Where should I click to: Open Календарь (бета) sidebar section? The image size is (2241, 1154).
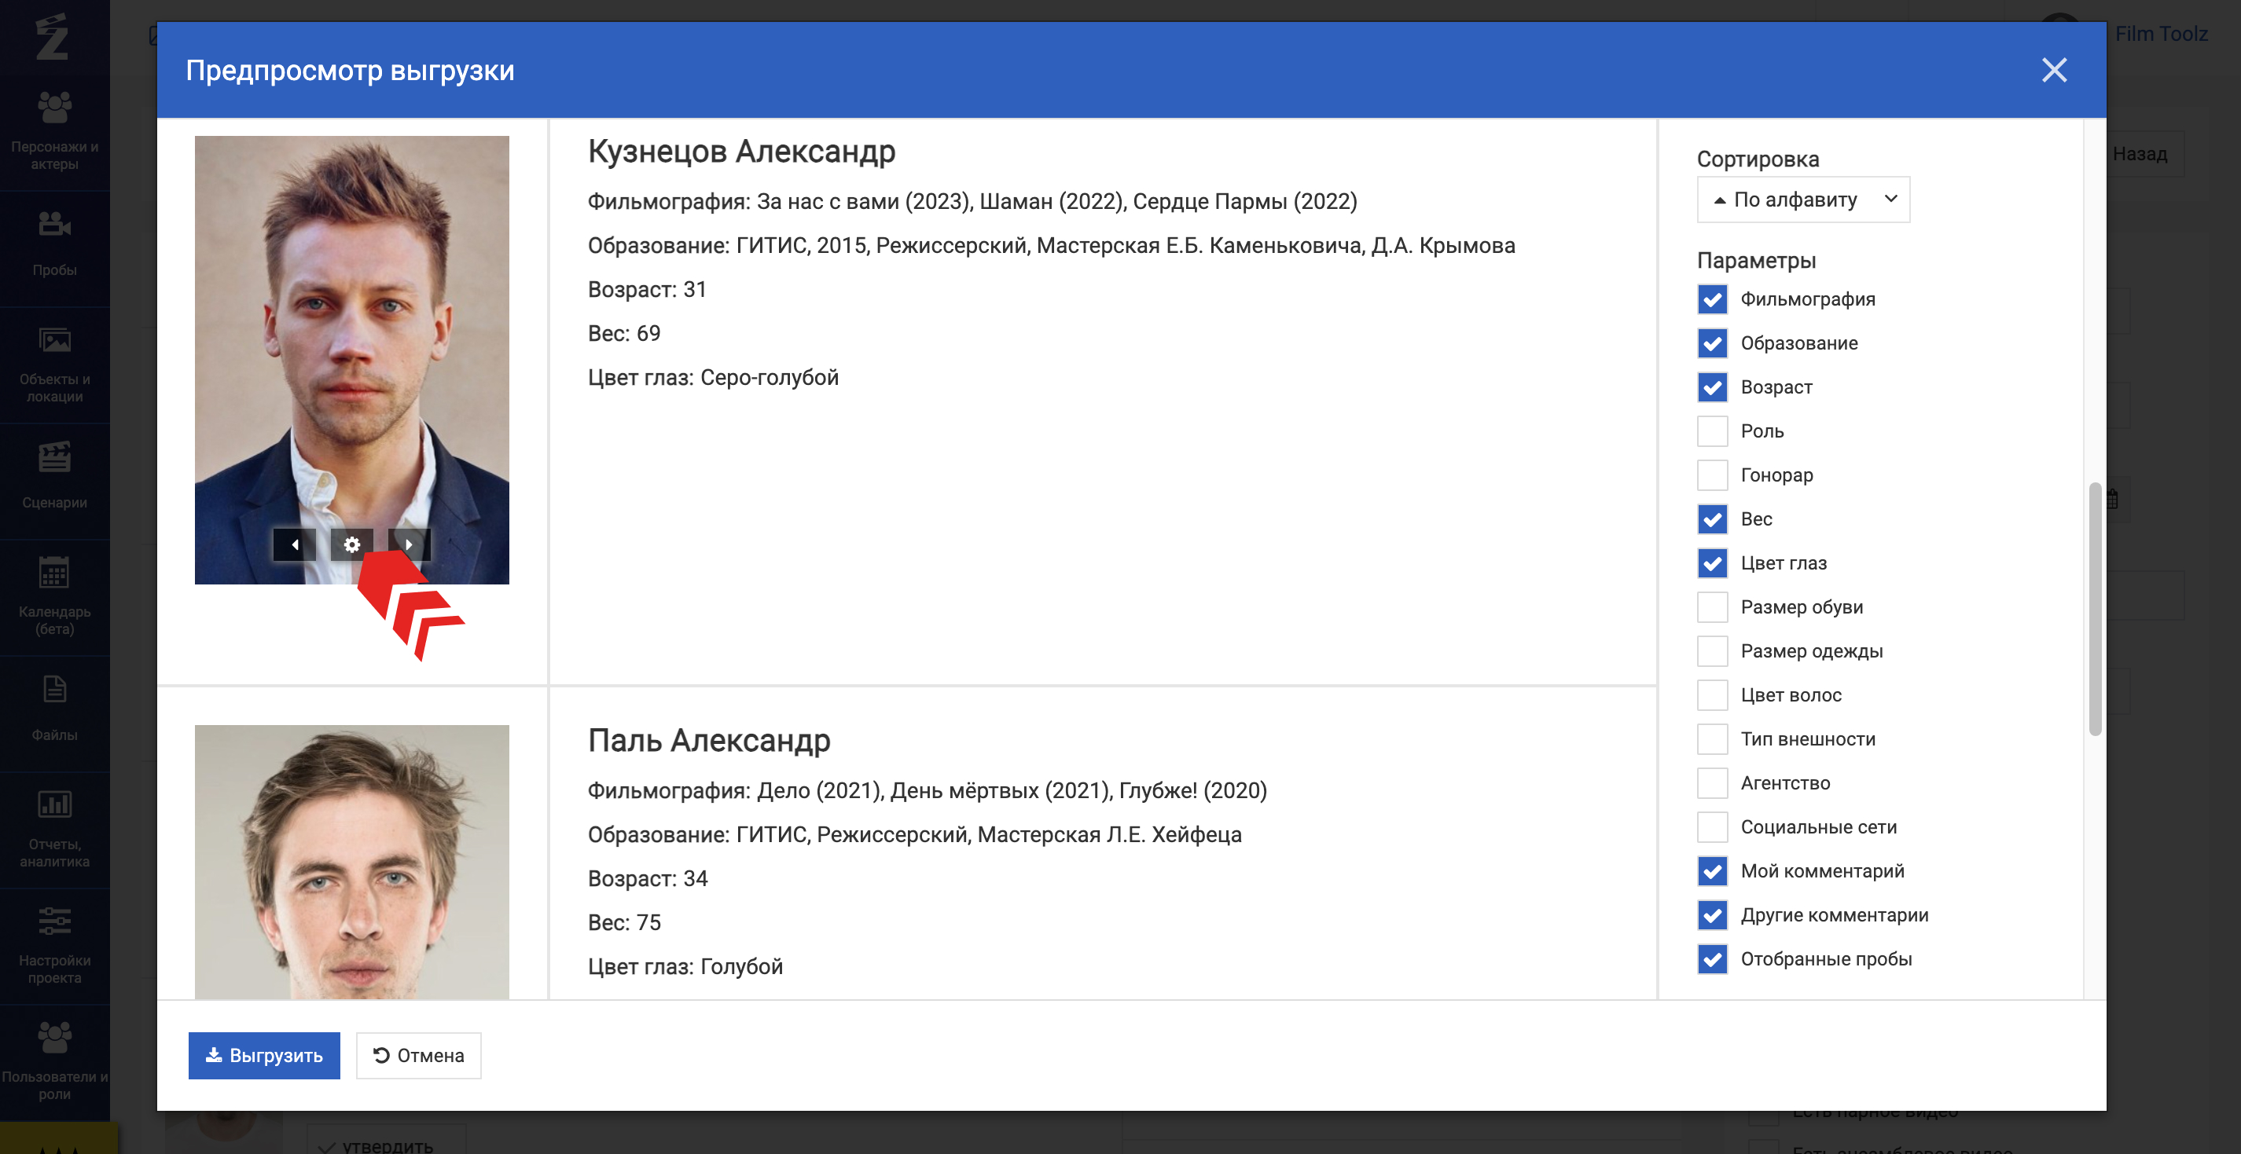[x=55, y=596]
